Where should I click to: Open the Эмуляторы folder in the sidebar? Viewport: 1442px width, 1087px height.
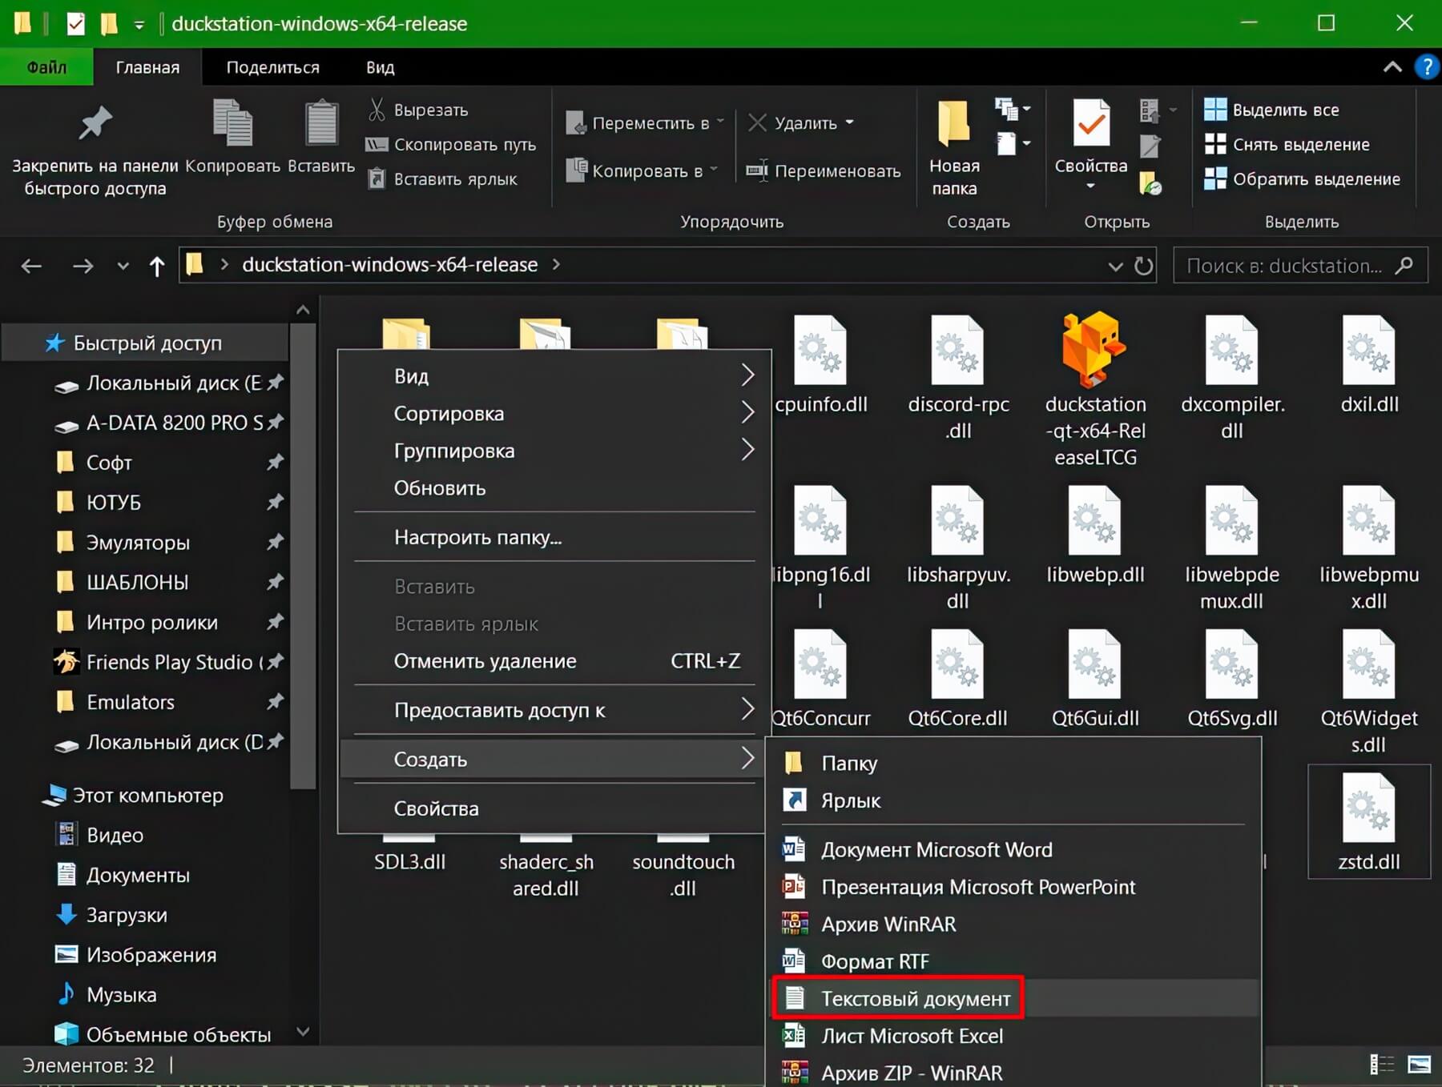click(x=138, y=543)
